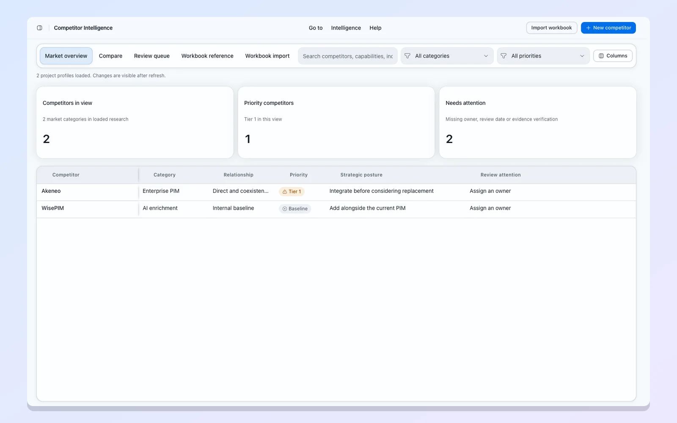
Task: Click the filter funnel icon beside All categories
Action: (407, 56)
